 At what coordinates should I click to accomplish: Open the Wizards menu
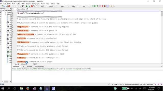[28, 4]
